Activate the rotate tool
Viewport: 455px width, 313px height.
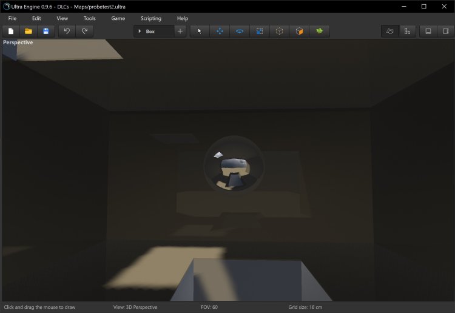240,31
